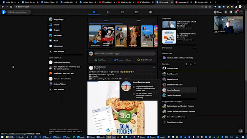Switch to the Reels tab
The image size is (247, 139).
[139, 21]
